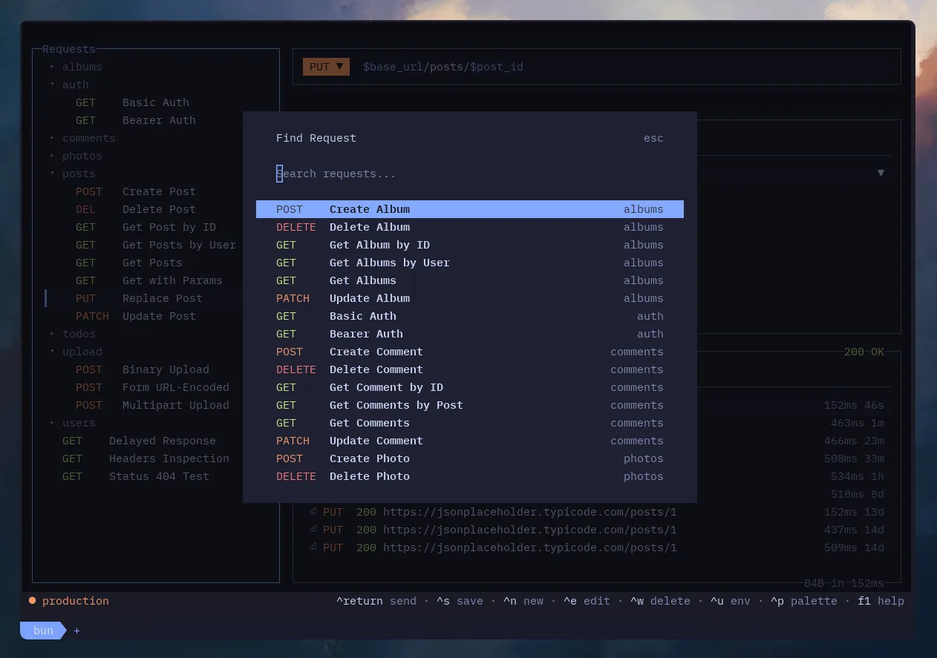Click ^n new shortcut in footer
Image resolution: width=937 pixels, height=658 pixels.
click(x=523, y=601)
